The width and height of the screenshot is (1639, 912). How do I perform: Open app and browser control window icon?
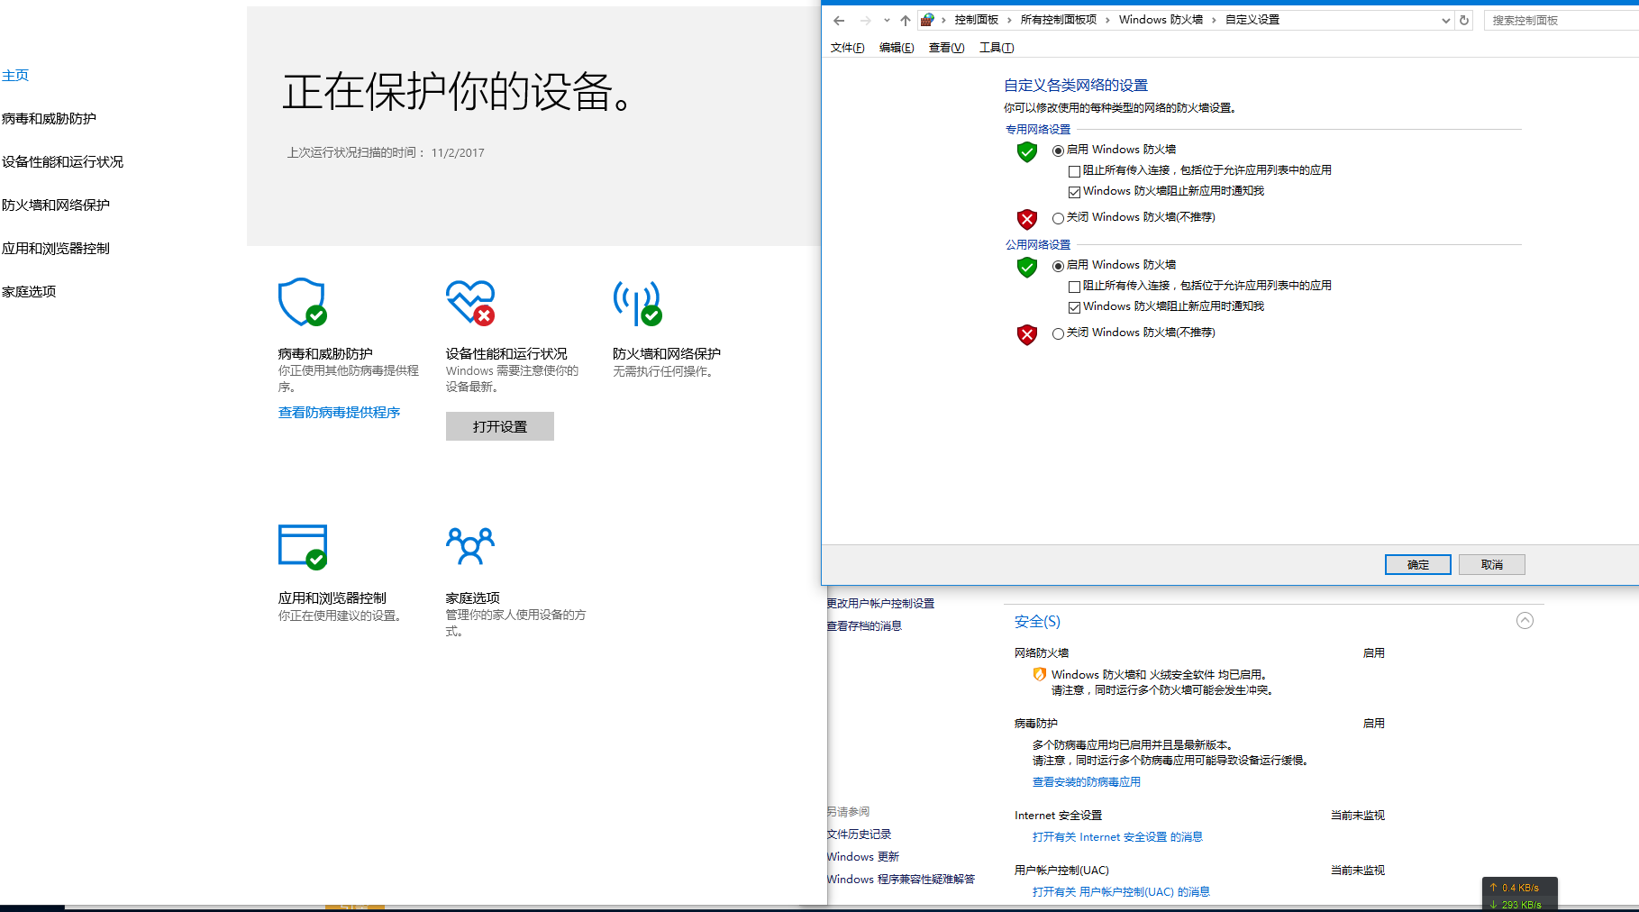(303, 547)
